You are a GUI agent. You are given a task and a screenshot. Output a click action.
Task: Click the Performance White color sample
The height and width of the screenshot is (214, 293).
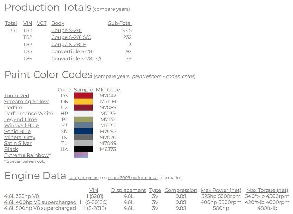83,114
